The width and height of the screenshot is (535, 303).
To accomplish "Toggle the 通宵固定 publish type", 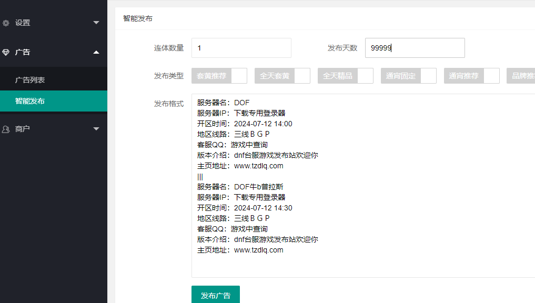I will tap(408, 76).
